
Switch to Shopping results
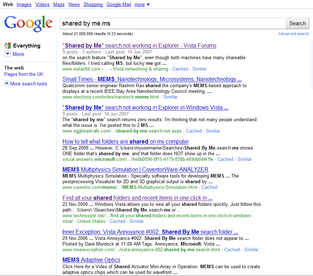(93, 4)
